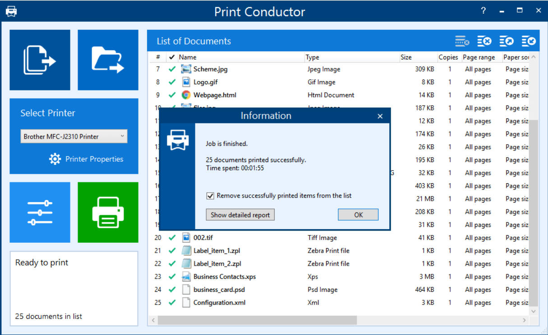Close the Information dialog with X

[380, 116]
